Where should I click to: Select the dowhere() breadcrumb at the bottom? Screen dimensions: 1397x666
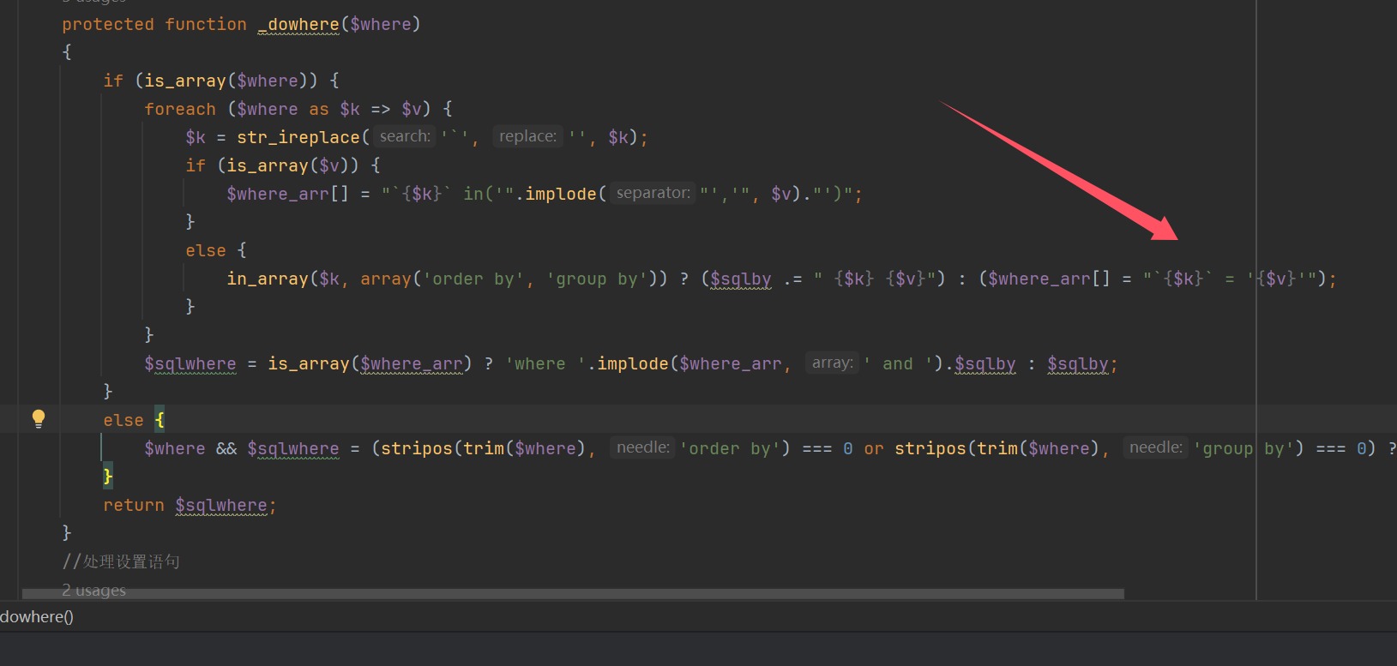click(x=37, y=617)
